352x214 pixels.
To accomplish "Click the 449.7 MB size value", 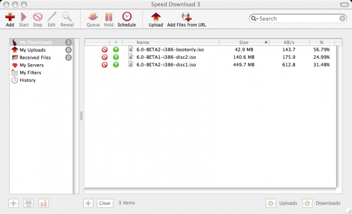I will click(244, 65).
